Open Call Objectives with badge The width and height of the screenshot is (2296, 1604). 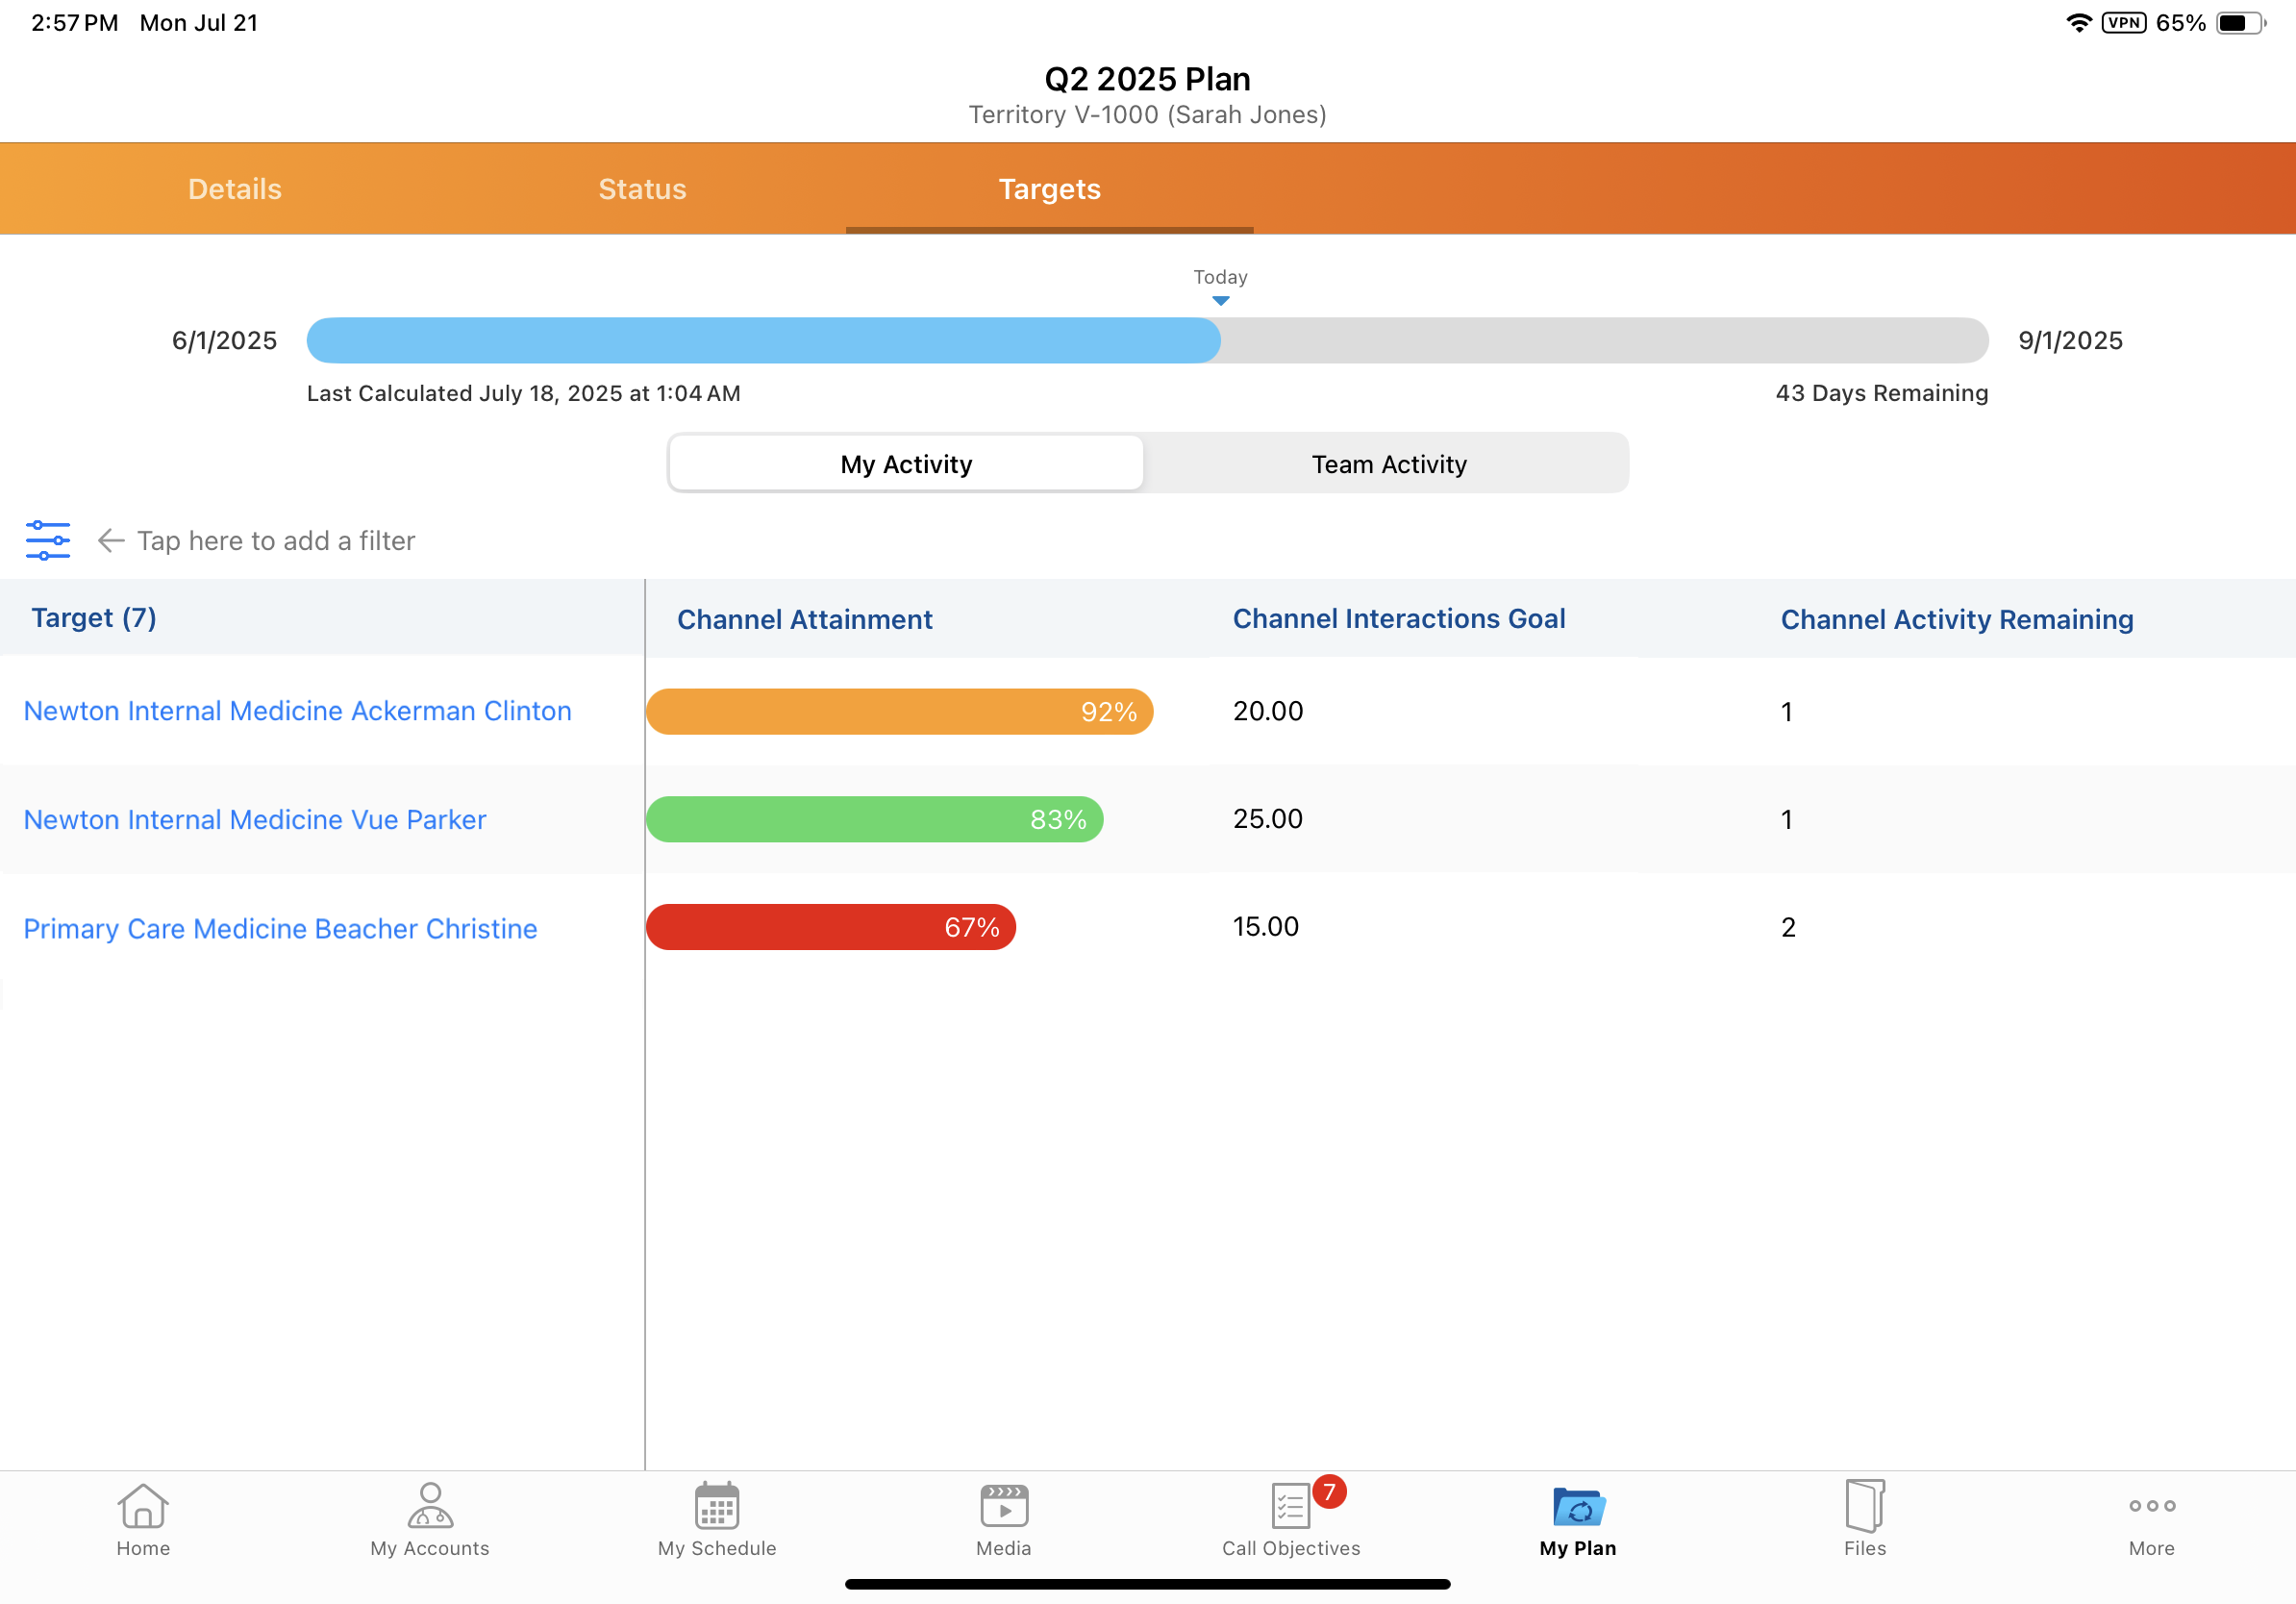[x=1291, y=1506]
